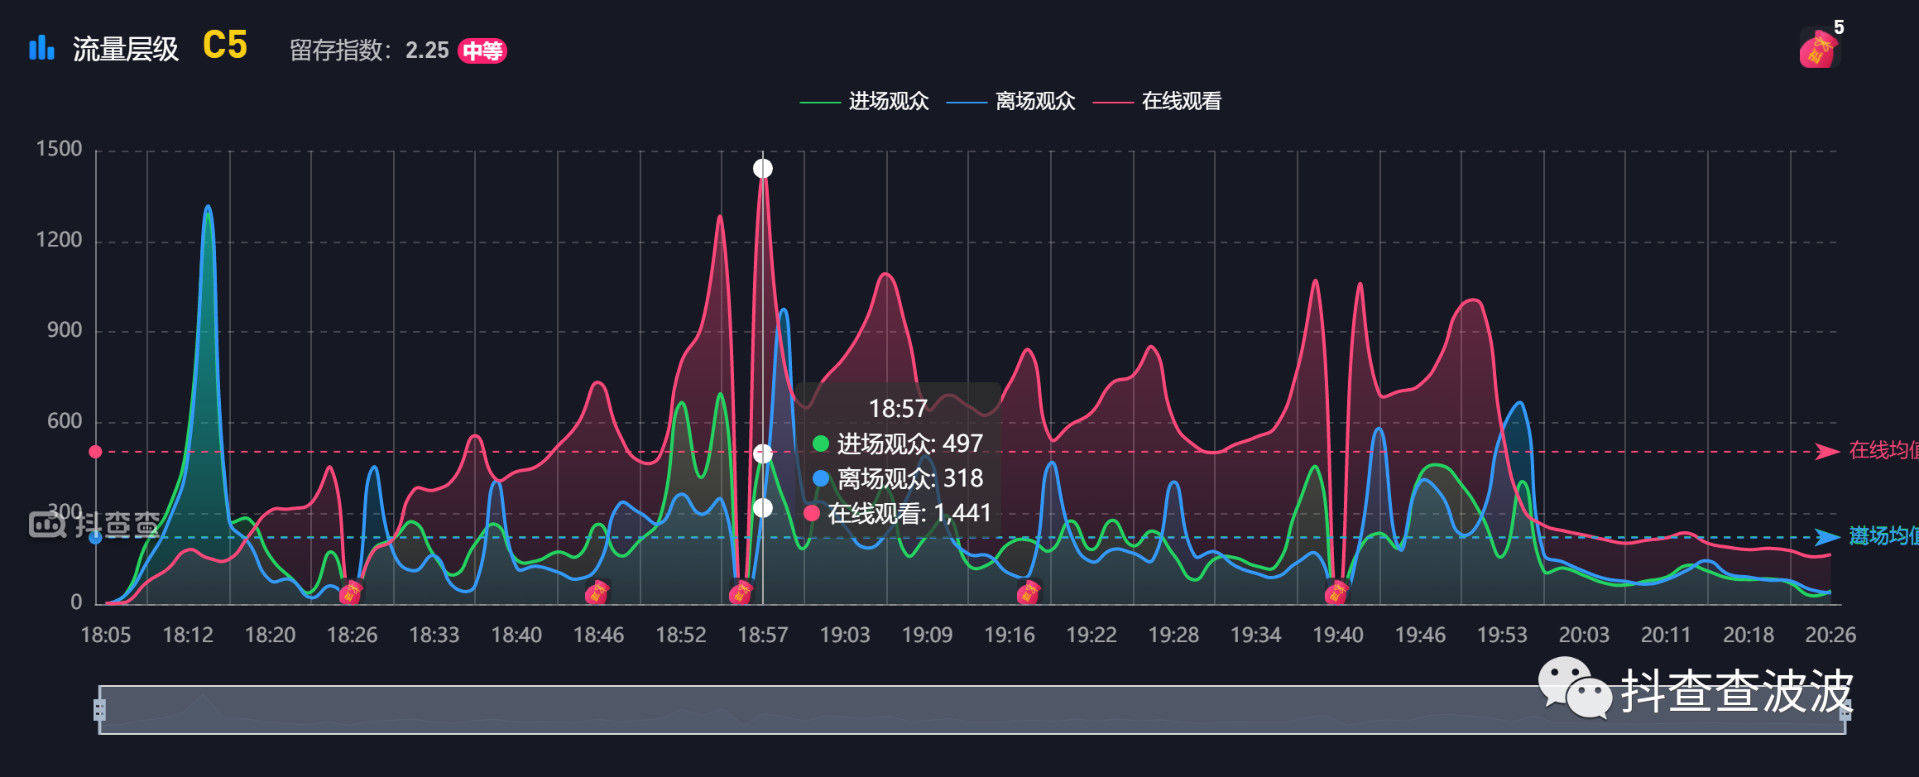This screenshot has width=1919, height=777.
Task: Toggle the 离场观众 legend series
Action: [1010, 101]
